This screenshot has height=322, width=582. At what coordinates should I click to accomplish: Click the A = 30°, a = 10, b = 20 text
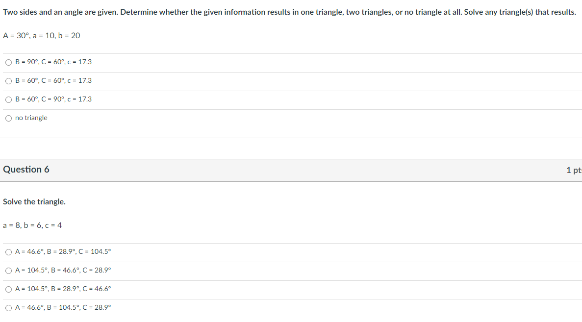point(41,35)
